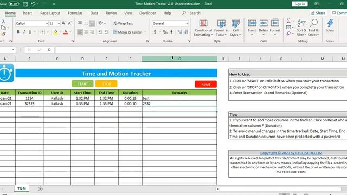
Task: Click Increase Font Size icon
Action: [63, 23]
